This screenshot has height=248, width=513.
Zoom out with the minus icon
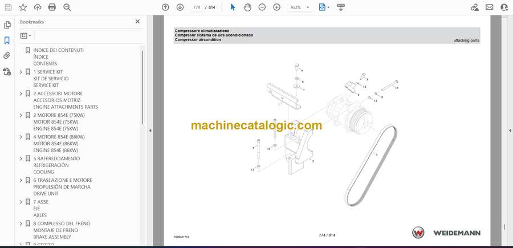[262, 7]
